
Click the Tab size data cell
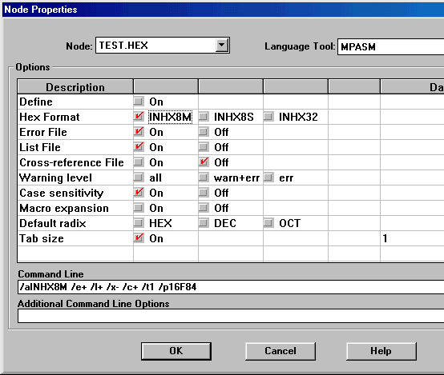point(412,238)
